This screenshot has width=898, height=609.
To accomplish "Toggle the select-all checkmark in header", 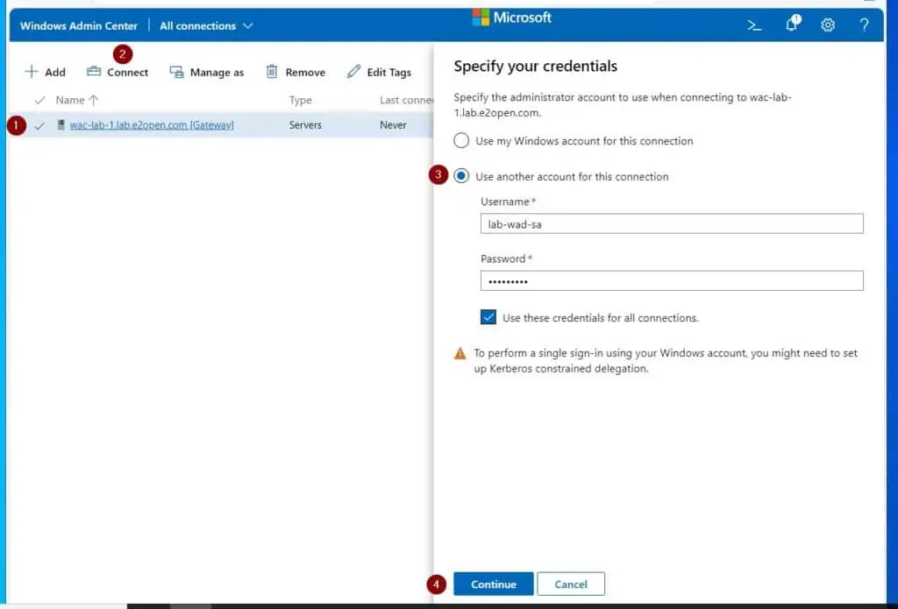I will (x=39, y=100).
